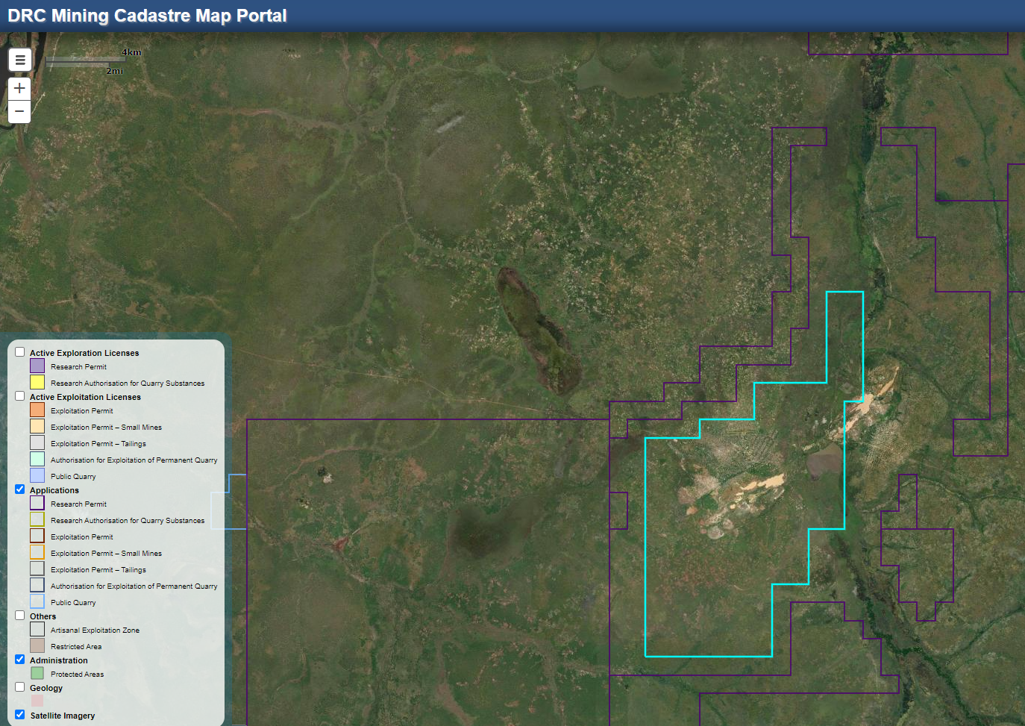
Task: Click the purple Research Permit legend swatch
Action: pyautogui.click(x=37, y=366)
